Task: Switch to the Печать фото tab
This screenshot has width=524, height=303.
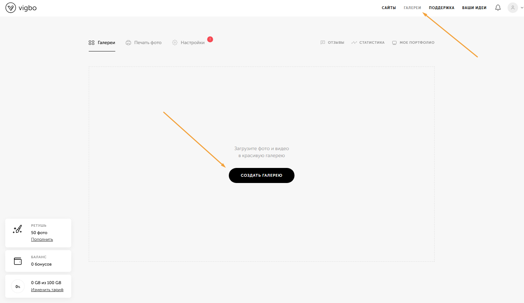Action: [148, 43]
